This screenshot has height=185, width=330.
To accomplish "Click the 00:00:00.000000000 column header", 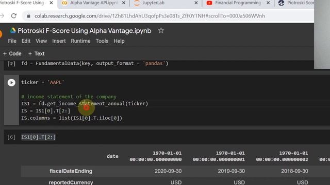I will pyautogui.click(x=156, y=156).
